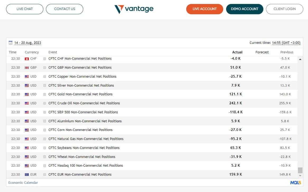Open CFTC EUR Non-Commercial Net Positions event

80,174
